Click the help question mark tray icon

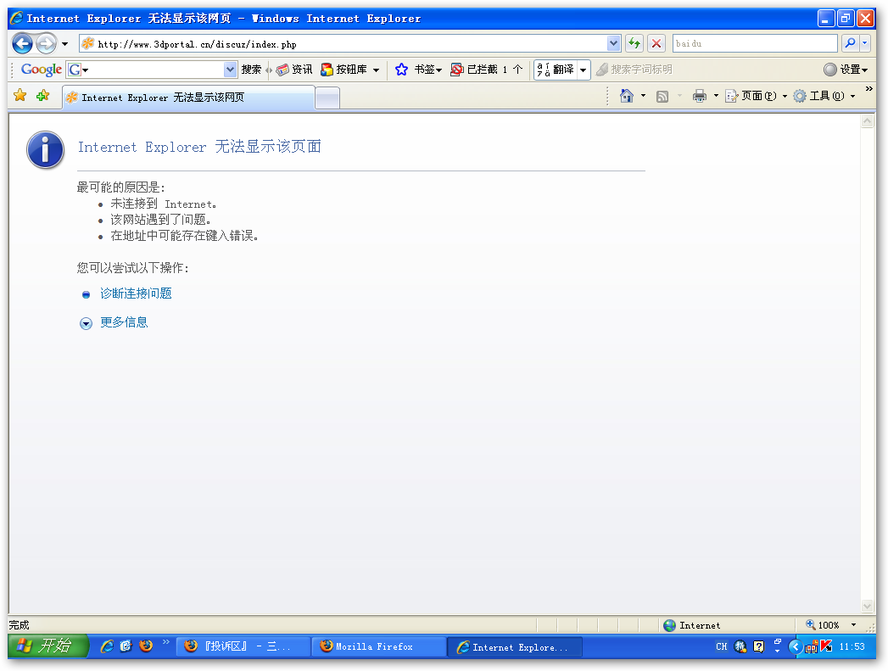pyautogui.click(x=759, y=646)
